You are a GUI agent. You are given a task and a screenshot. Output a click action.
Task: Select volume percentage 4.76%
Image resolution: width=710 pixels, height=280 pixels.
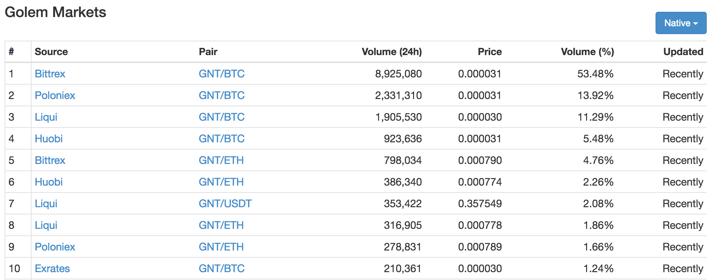tap(598, 160)
